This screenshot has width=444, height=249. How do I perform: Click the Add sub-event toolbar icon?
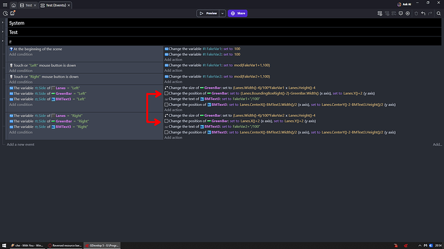(387, 13)
